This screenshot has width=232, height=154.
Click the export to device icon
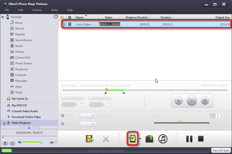[132, 139]
